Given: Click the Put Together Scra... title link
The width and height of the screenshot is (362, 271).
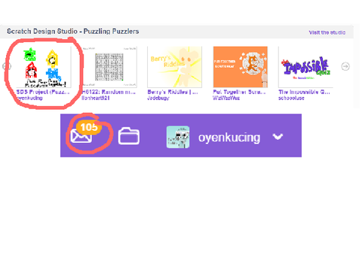Looking at the screenshot, I should [x=239, y=92].
